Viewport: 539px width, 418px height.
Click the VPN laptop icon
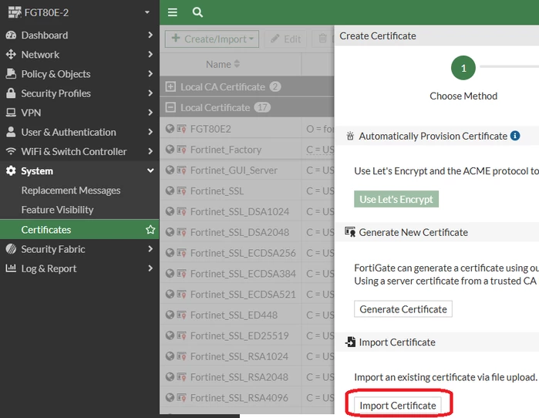point(11,113)
